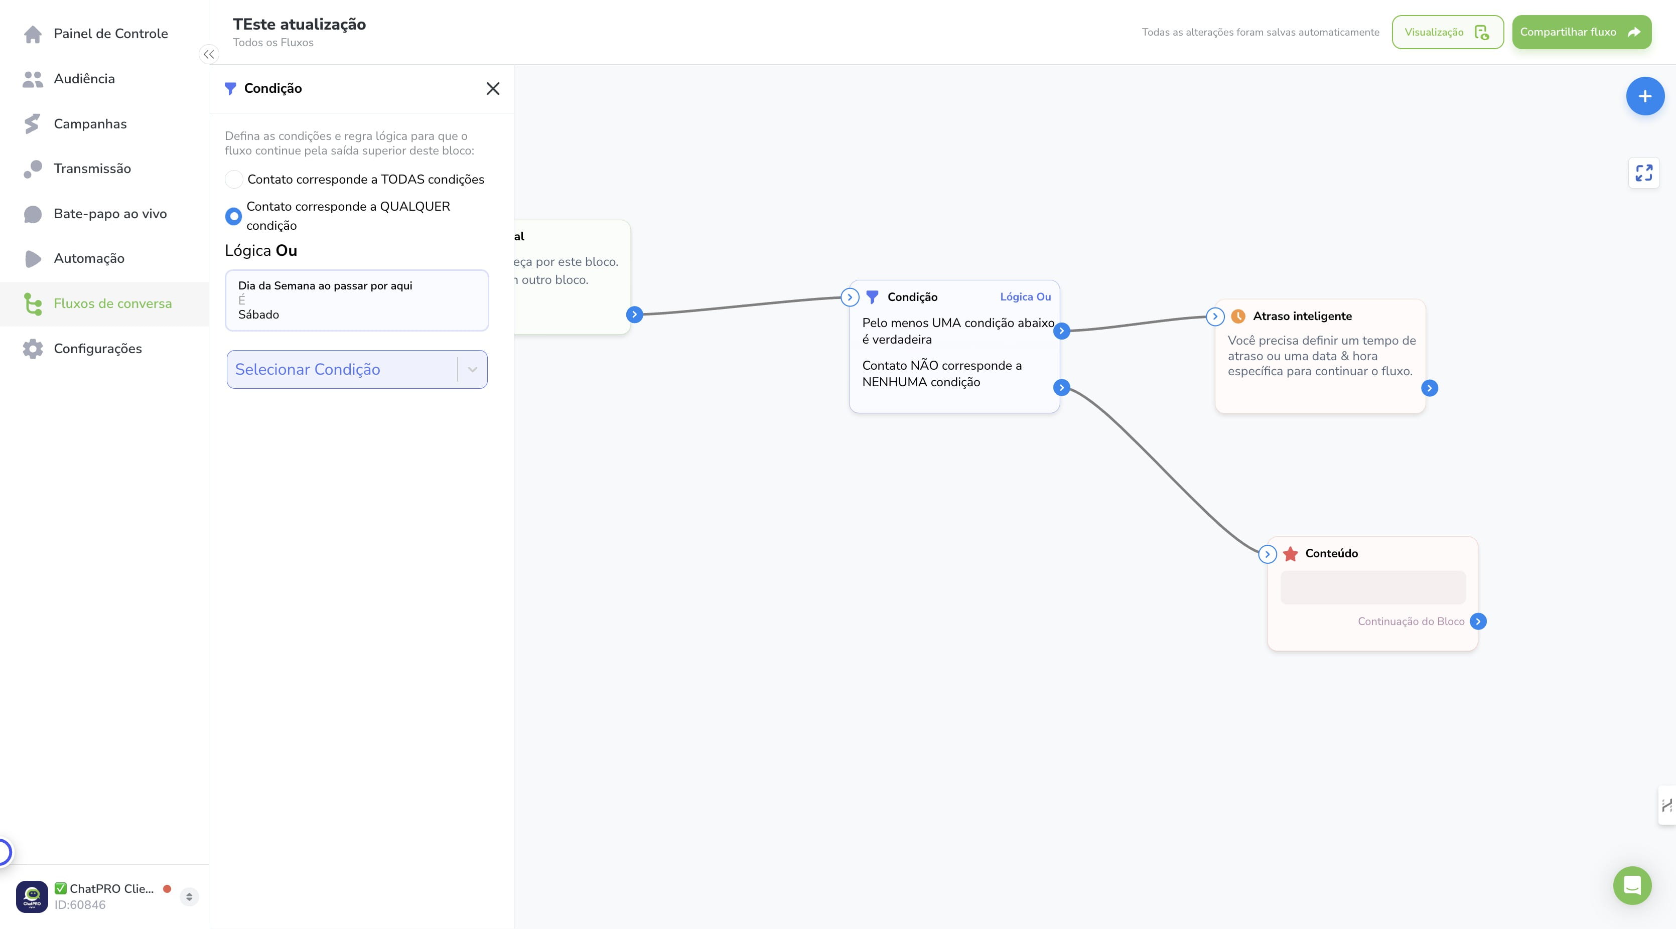Click the blue plus add-block button

point(1645,96)
